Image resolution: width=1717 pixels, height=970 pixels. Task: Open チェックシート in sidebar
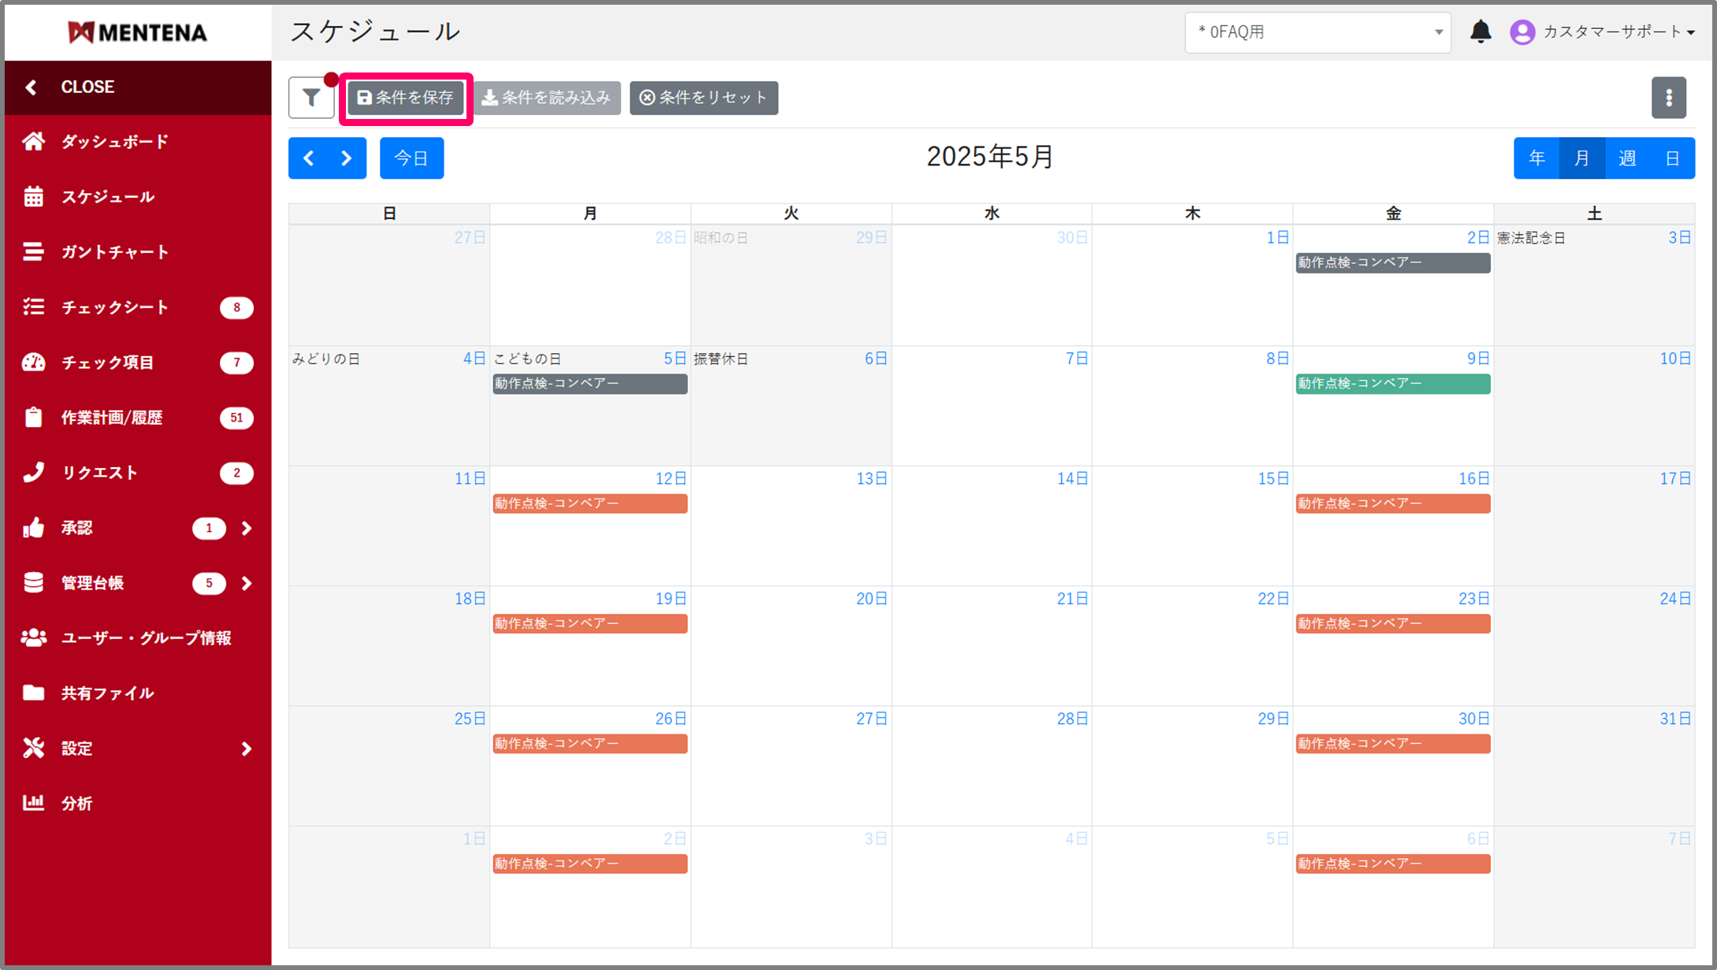point(115,307)
